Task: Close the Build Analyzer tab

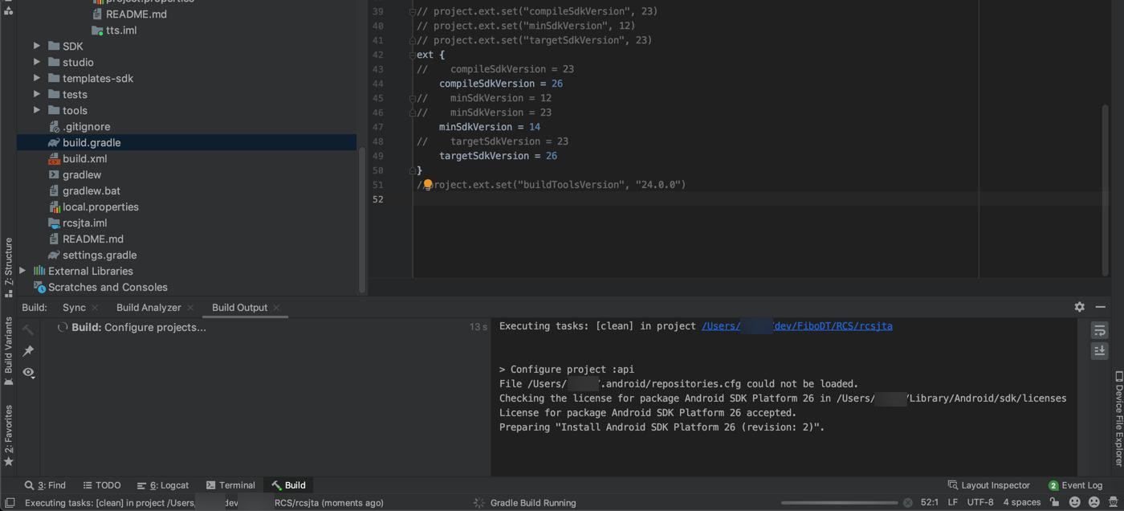Action: coord(190,308)
